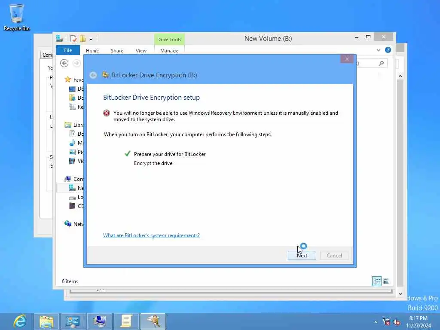The height and width of the screenshot is (330, 440).
Task: Open the Share ribbon tab
Action: [x=117, y=51]
